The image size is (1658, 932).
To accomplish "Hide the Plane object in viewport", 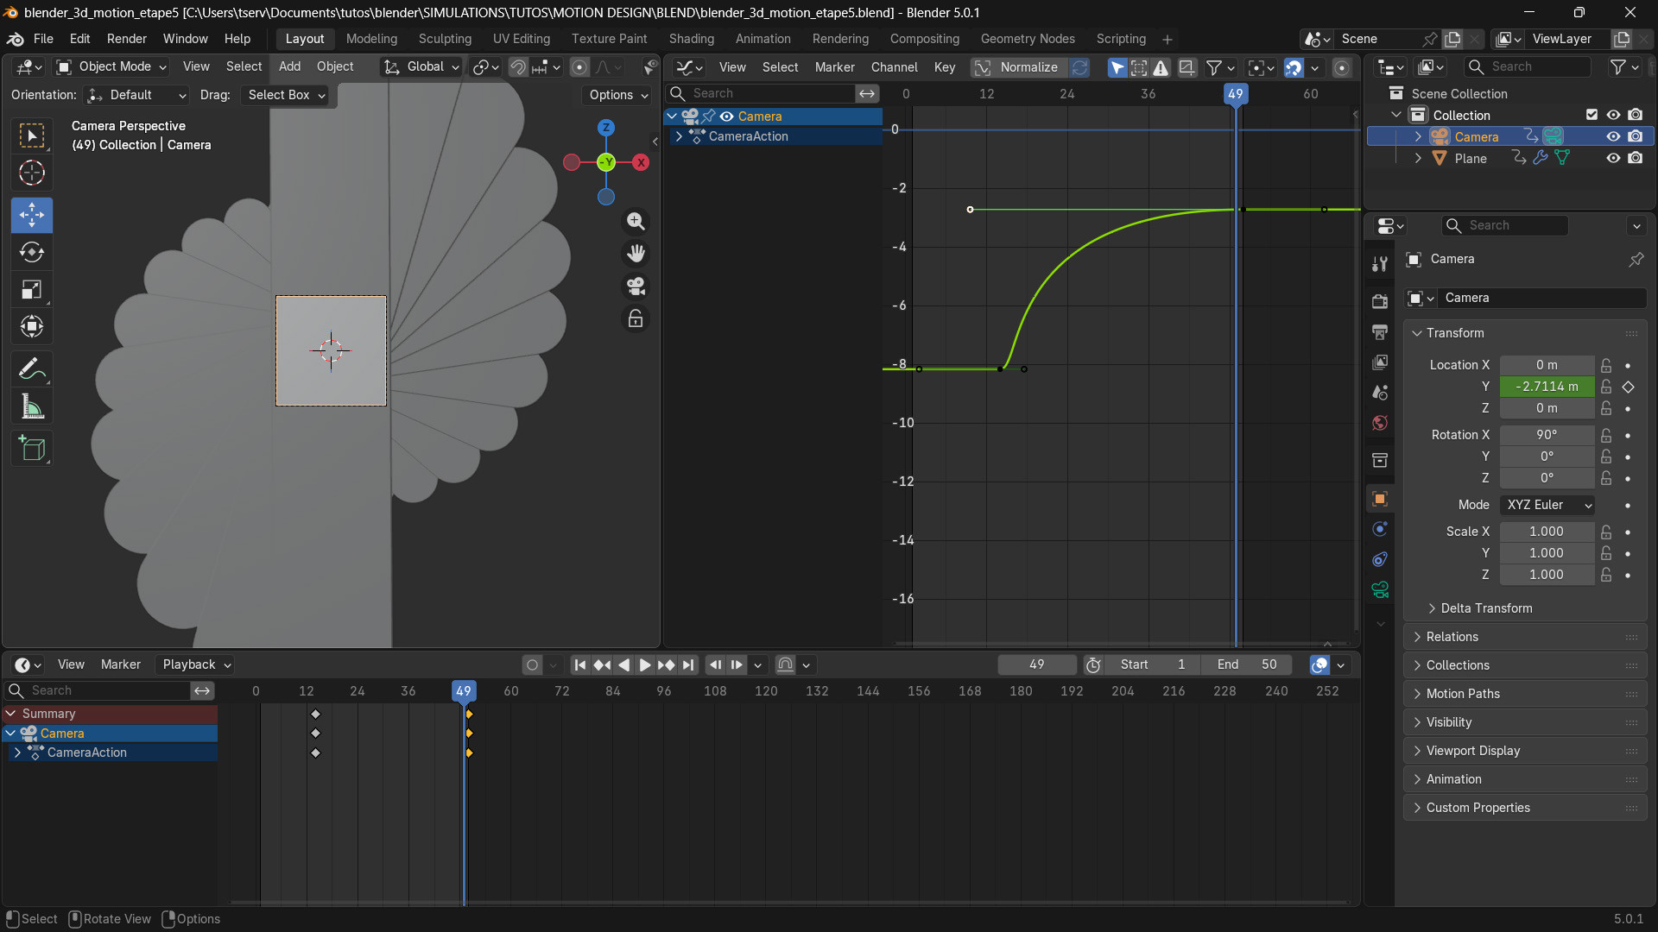I will tap(1612, 158).
